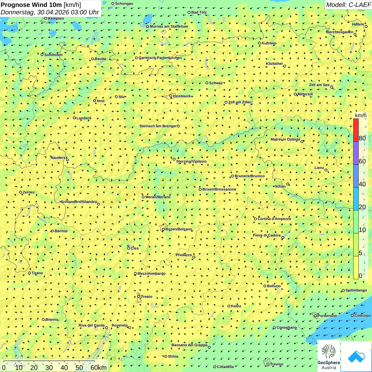Click the 'Brixen/Bressanone' label
The height and width of the screenshot is (372, 372).
pyautogui.click(x=219, y=189)
